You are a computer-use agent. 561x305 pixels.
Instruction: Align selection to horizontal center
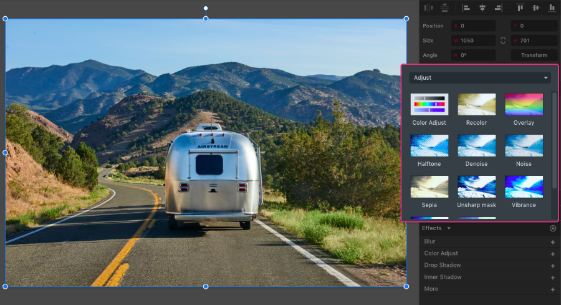click(482, 7)
